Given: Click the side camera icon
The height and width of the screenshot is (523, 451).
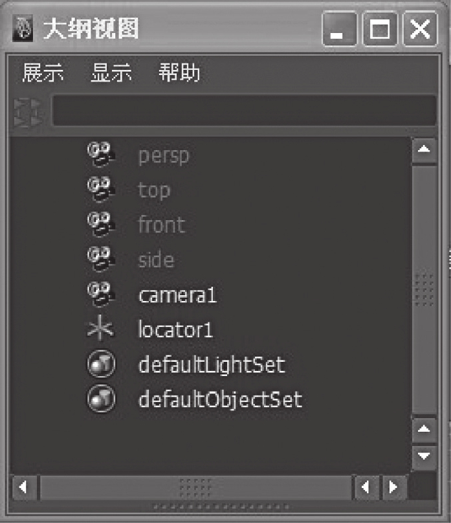Looking at the screenshot, I should point(101,259).
